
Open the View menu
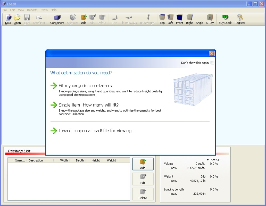point(21,10)
